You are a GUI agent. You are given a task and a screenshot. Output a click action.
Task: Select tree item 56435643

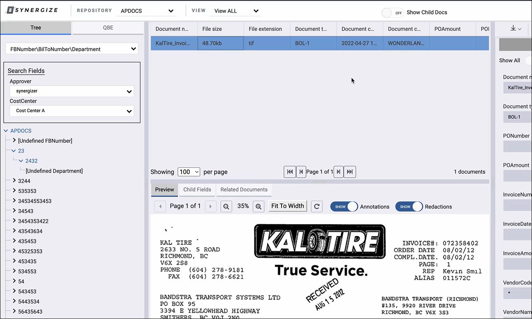pos(30,311)
